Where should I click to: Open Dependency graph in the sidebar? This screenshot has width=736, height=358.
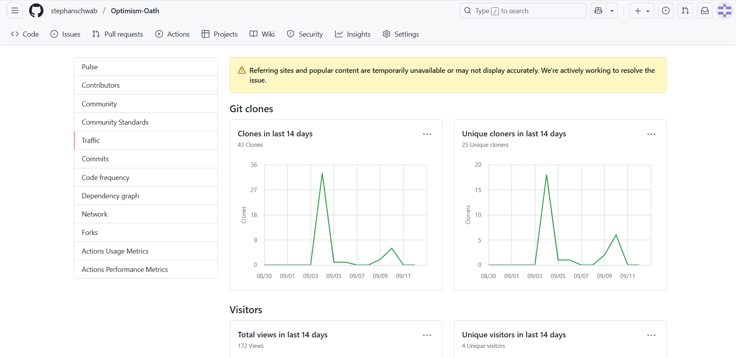click(110, 196)
